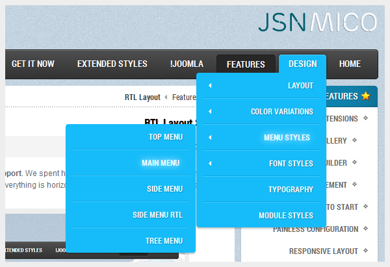Image resolution: width=390 pixels, height=267 pixels.
Task: Click the arrow next to Menu Styles
Action: coord(209,138)
